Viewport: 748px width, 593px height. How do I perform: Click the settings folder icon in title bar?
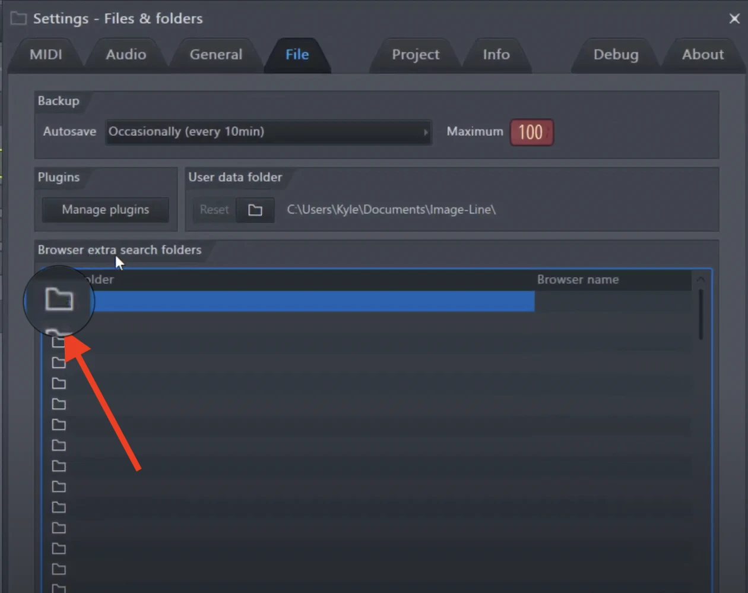click(18, 18)
